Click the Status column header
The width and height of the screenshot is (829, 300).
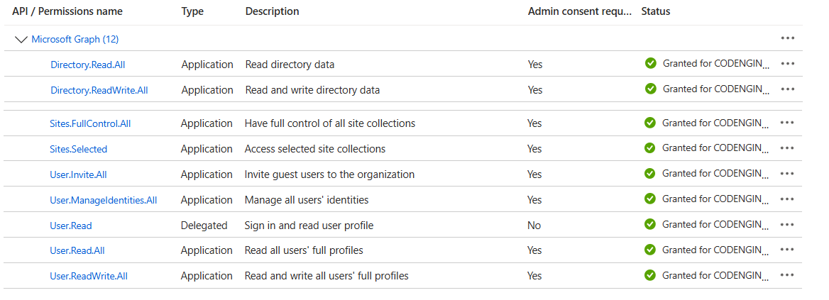pos(655,11)
